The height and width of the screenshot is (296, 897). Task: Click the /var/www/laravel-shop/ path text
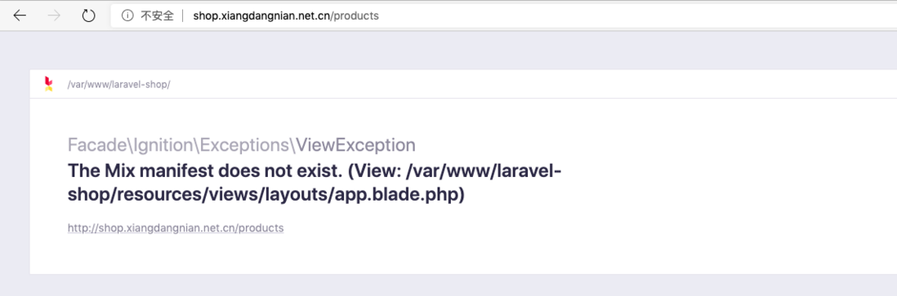119,85
